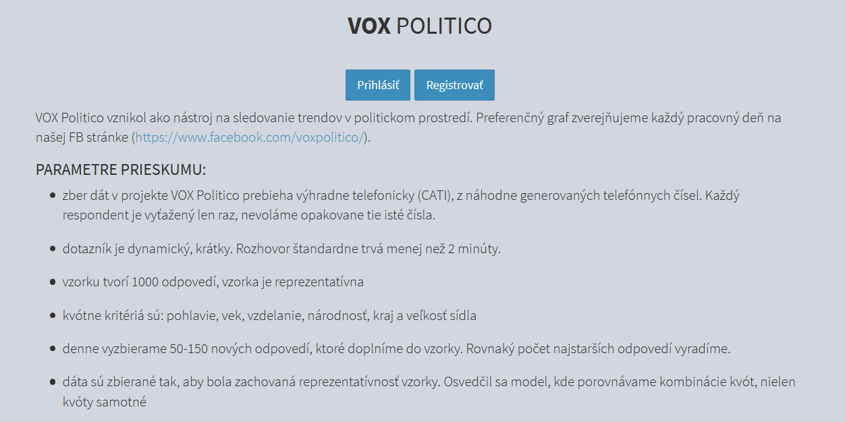This screenshot has height=422, width=845.
Task: Click the bold VOX word in title
Action: coord(369,26)
